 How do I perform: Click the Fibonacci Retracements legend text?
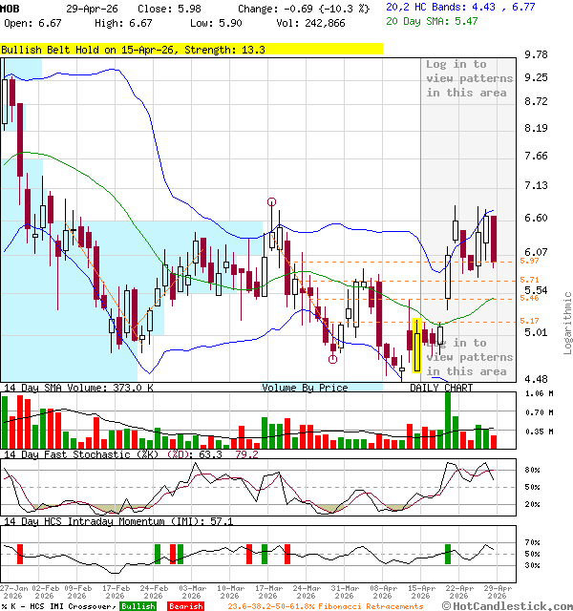coord(334,605)
